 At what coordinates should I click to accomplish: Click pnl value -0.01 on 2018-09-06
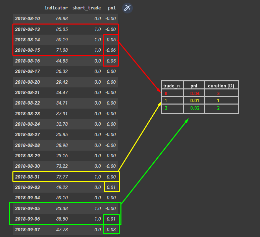coord(111,219)
